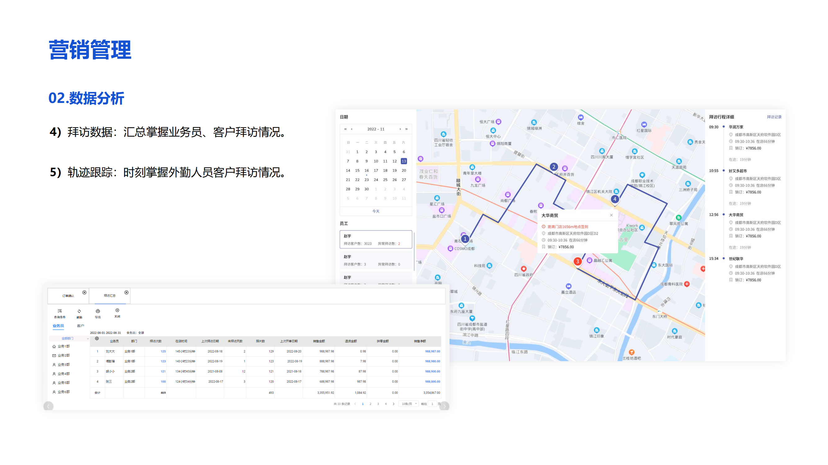Select 业务3部 in department tree
The height and width of the screenshot is (465, 828).
63,365
